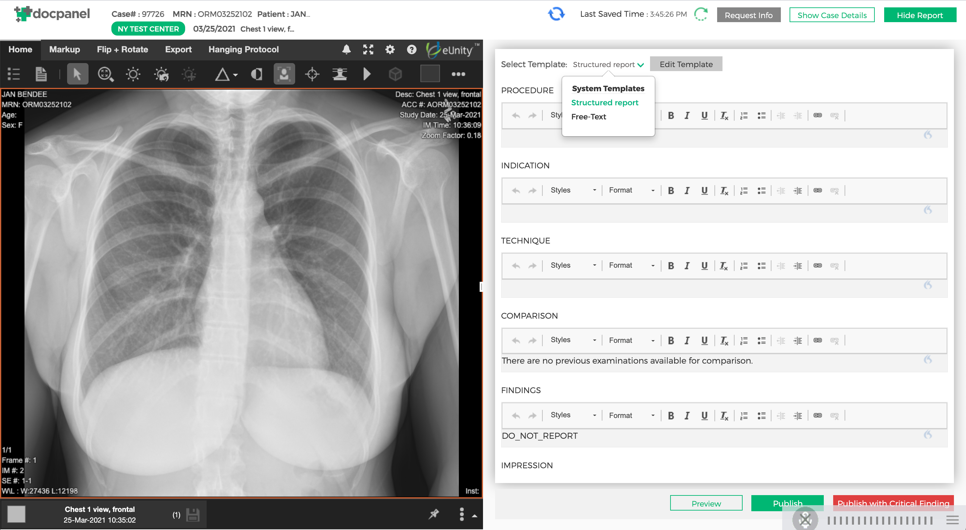This screenshot has width=966, height=530.
Task: Click the Preview button
Action: (x=706, y=503)
